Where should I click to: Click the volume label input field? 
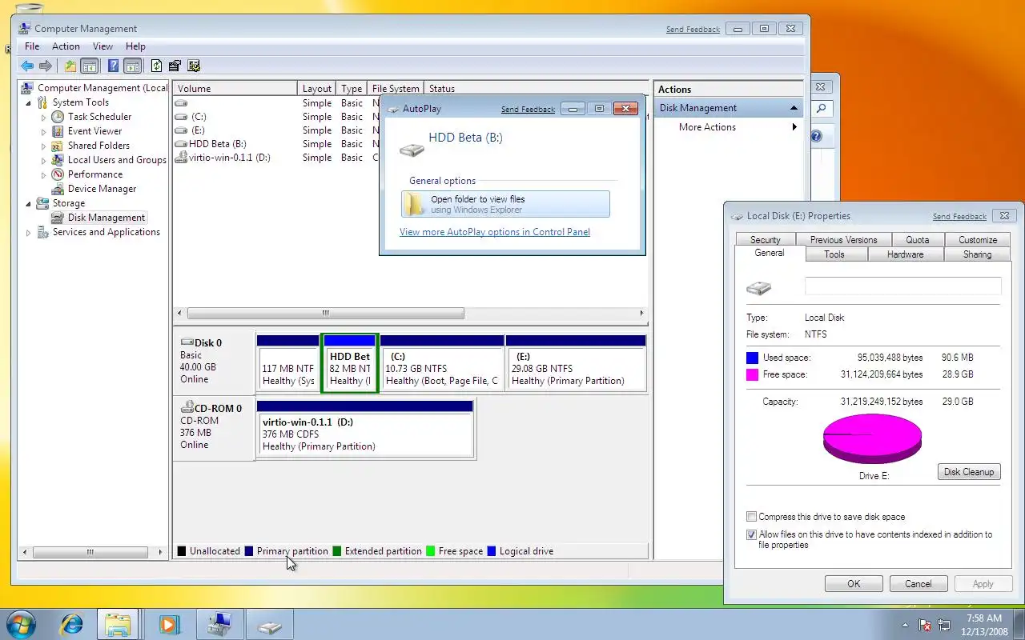pos(902,286)
